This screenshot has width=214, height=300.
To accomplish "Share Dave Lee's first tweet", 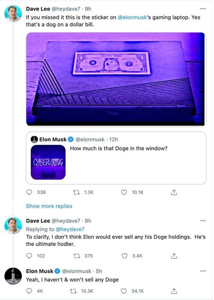I will coord(174,192).
